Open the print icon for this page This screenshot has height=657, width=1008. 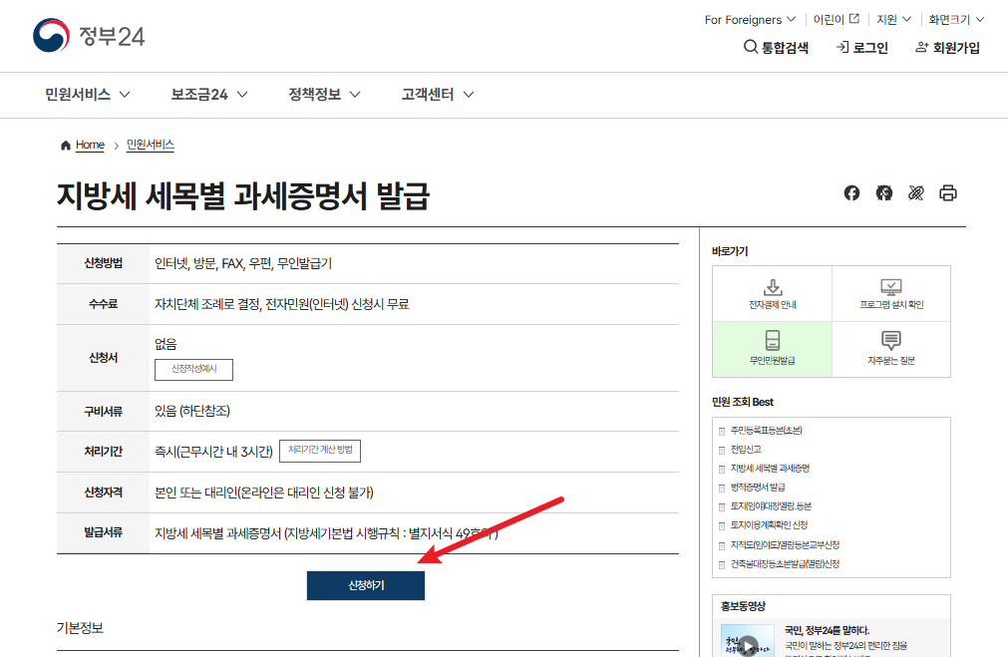[948, 193]
